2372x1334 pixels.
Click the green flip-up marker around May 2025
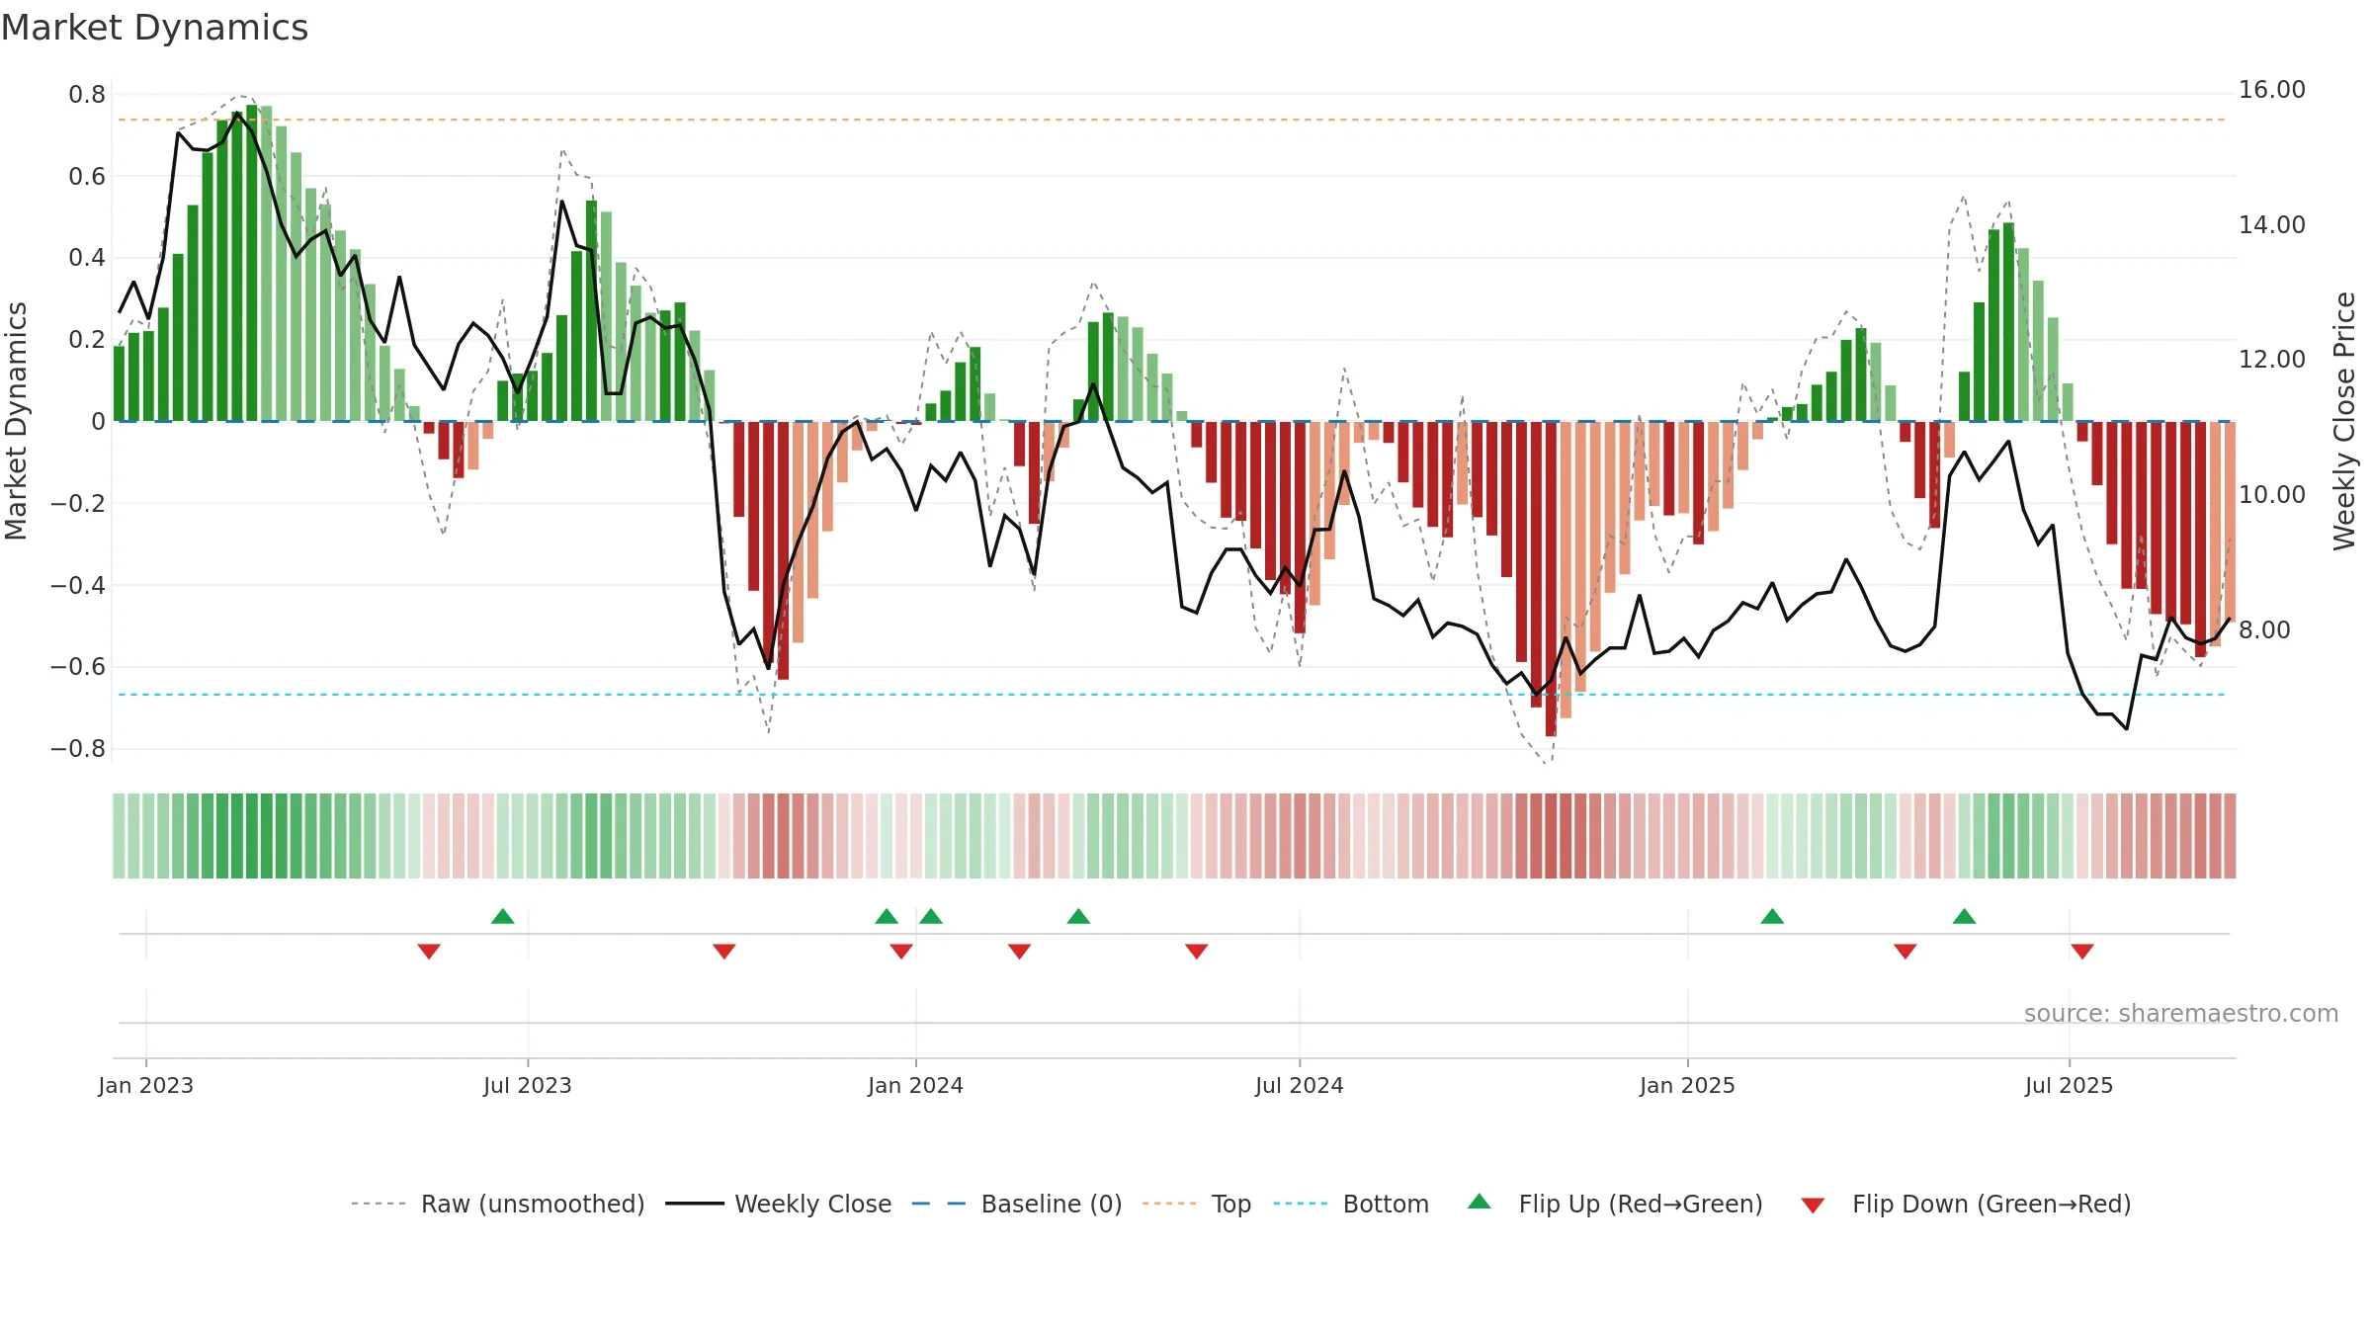pos(1965,916)
